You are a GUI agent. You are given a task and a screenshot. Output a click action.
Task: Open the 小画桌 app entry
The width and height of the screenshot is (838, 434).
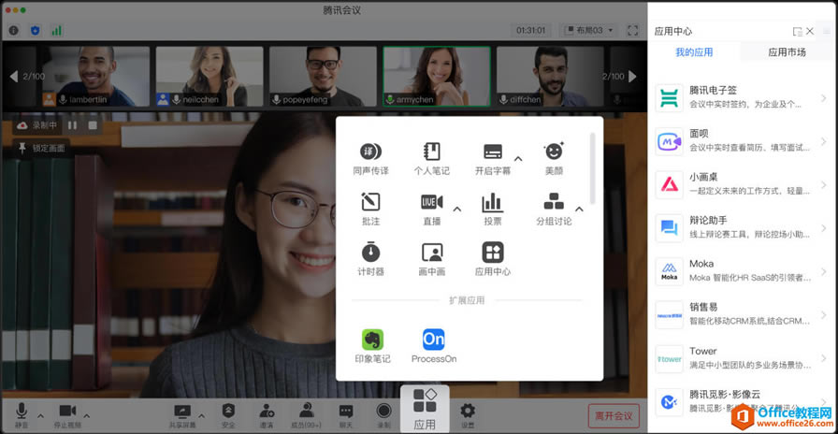[743, 185]
